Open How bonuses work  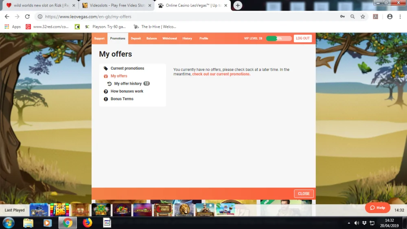[x=127, y=91]
